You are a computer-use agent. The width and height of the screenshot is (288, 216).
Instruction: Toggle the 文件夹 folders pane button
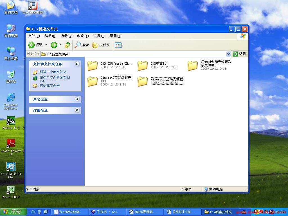click(101, 45)
